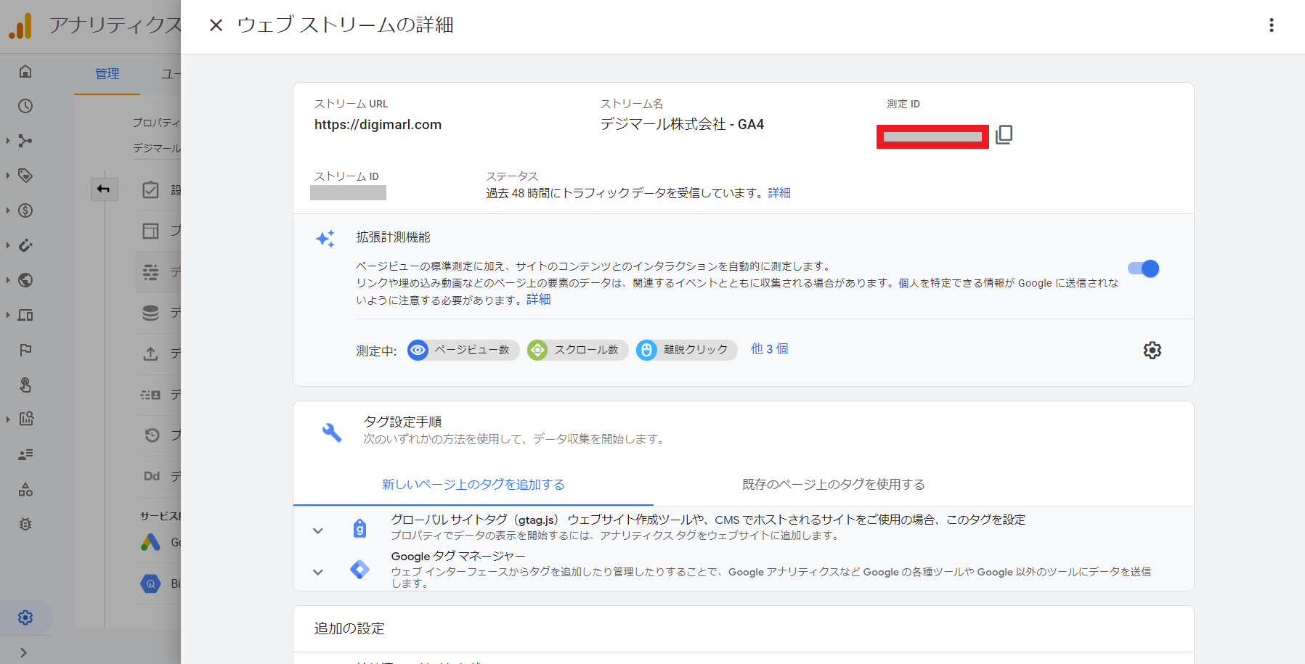Open Home in the left sidebar
This screenshot has height=664, width=1305.
25,71
